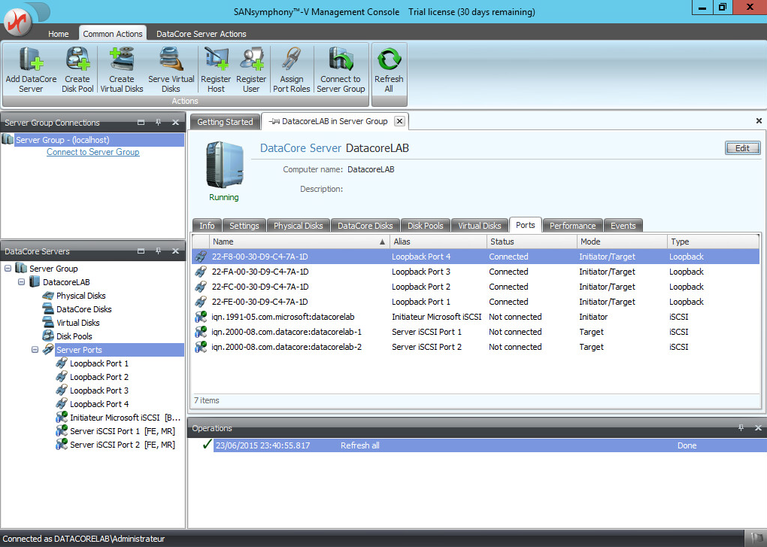
Task: Click the Add DataCore Server icon
Action: 32,61
